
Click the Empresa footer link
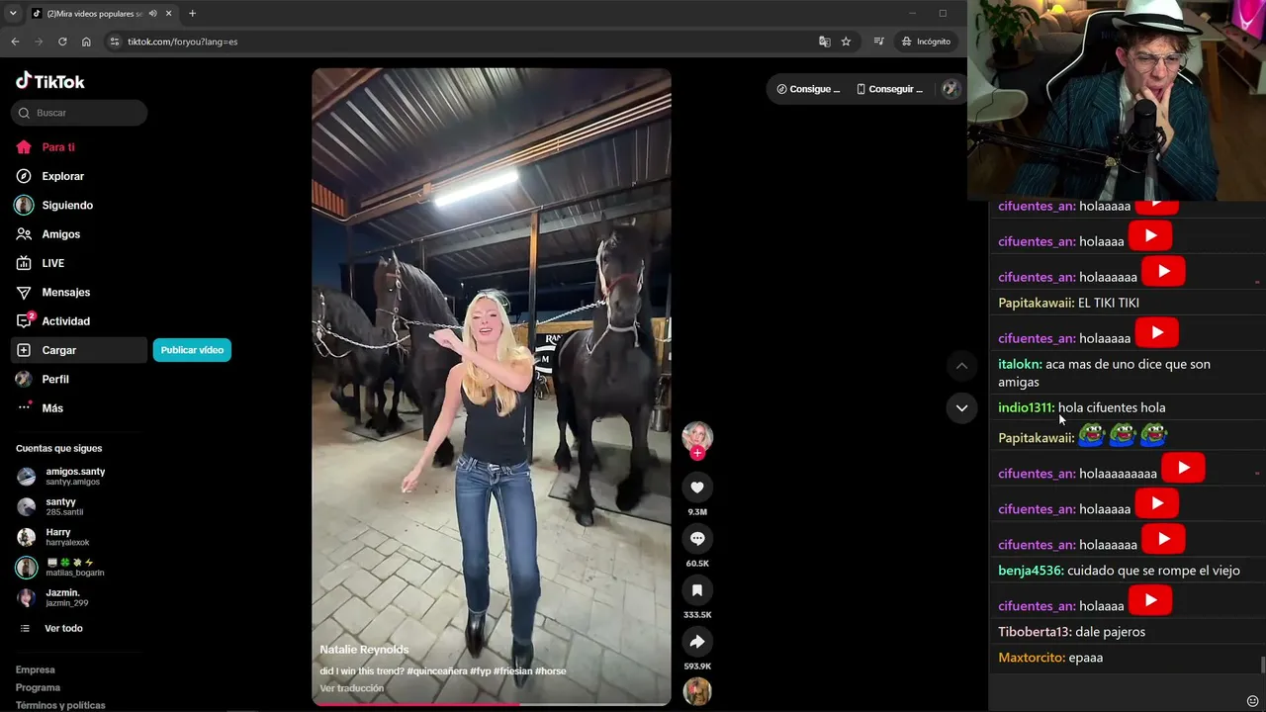(x=36, y=669)
